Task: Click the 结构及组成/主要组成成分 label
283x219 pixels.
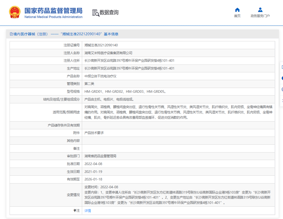Action: click(x=61, y=99)
